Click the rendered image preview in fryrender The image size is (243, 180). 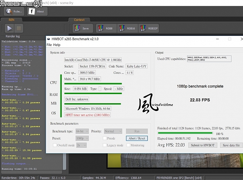pyautogui.click(x=175, y=160)
